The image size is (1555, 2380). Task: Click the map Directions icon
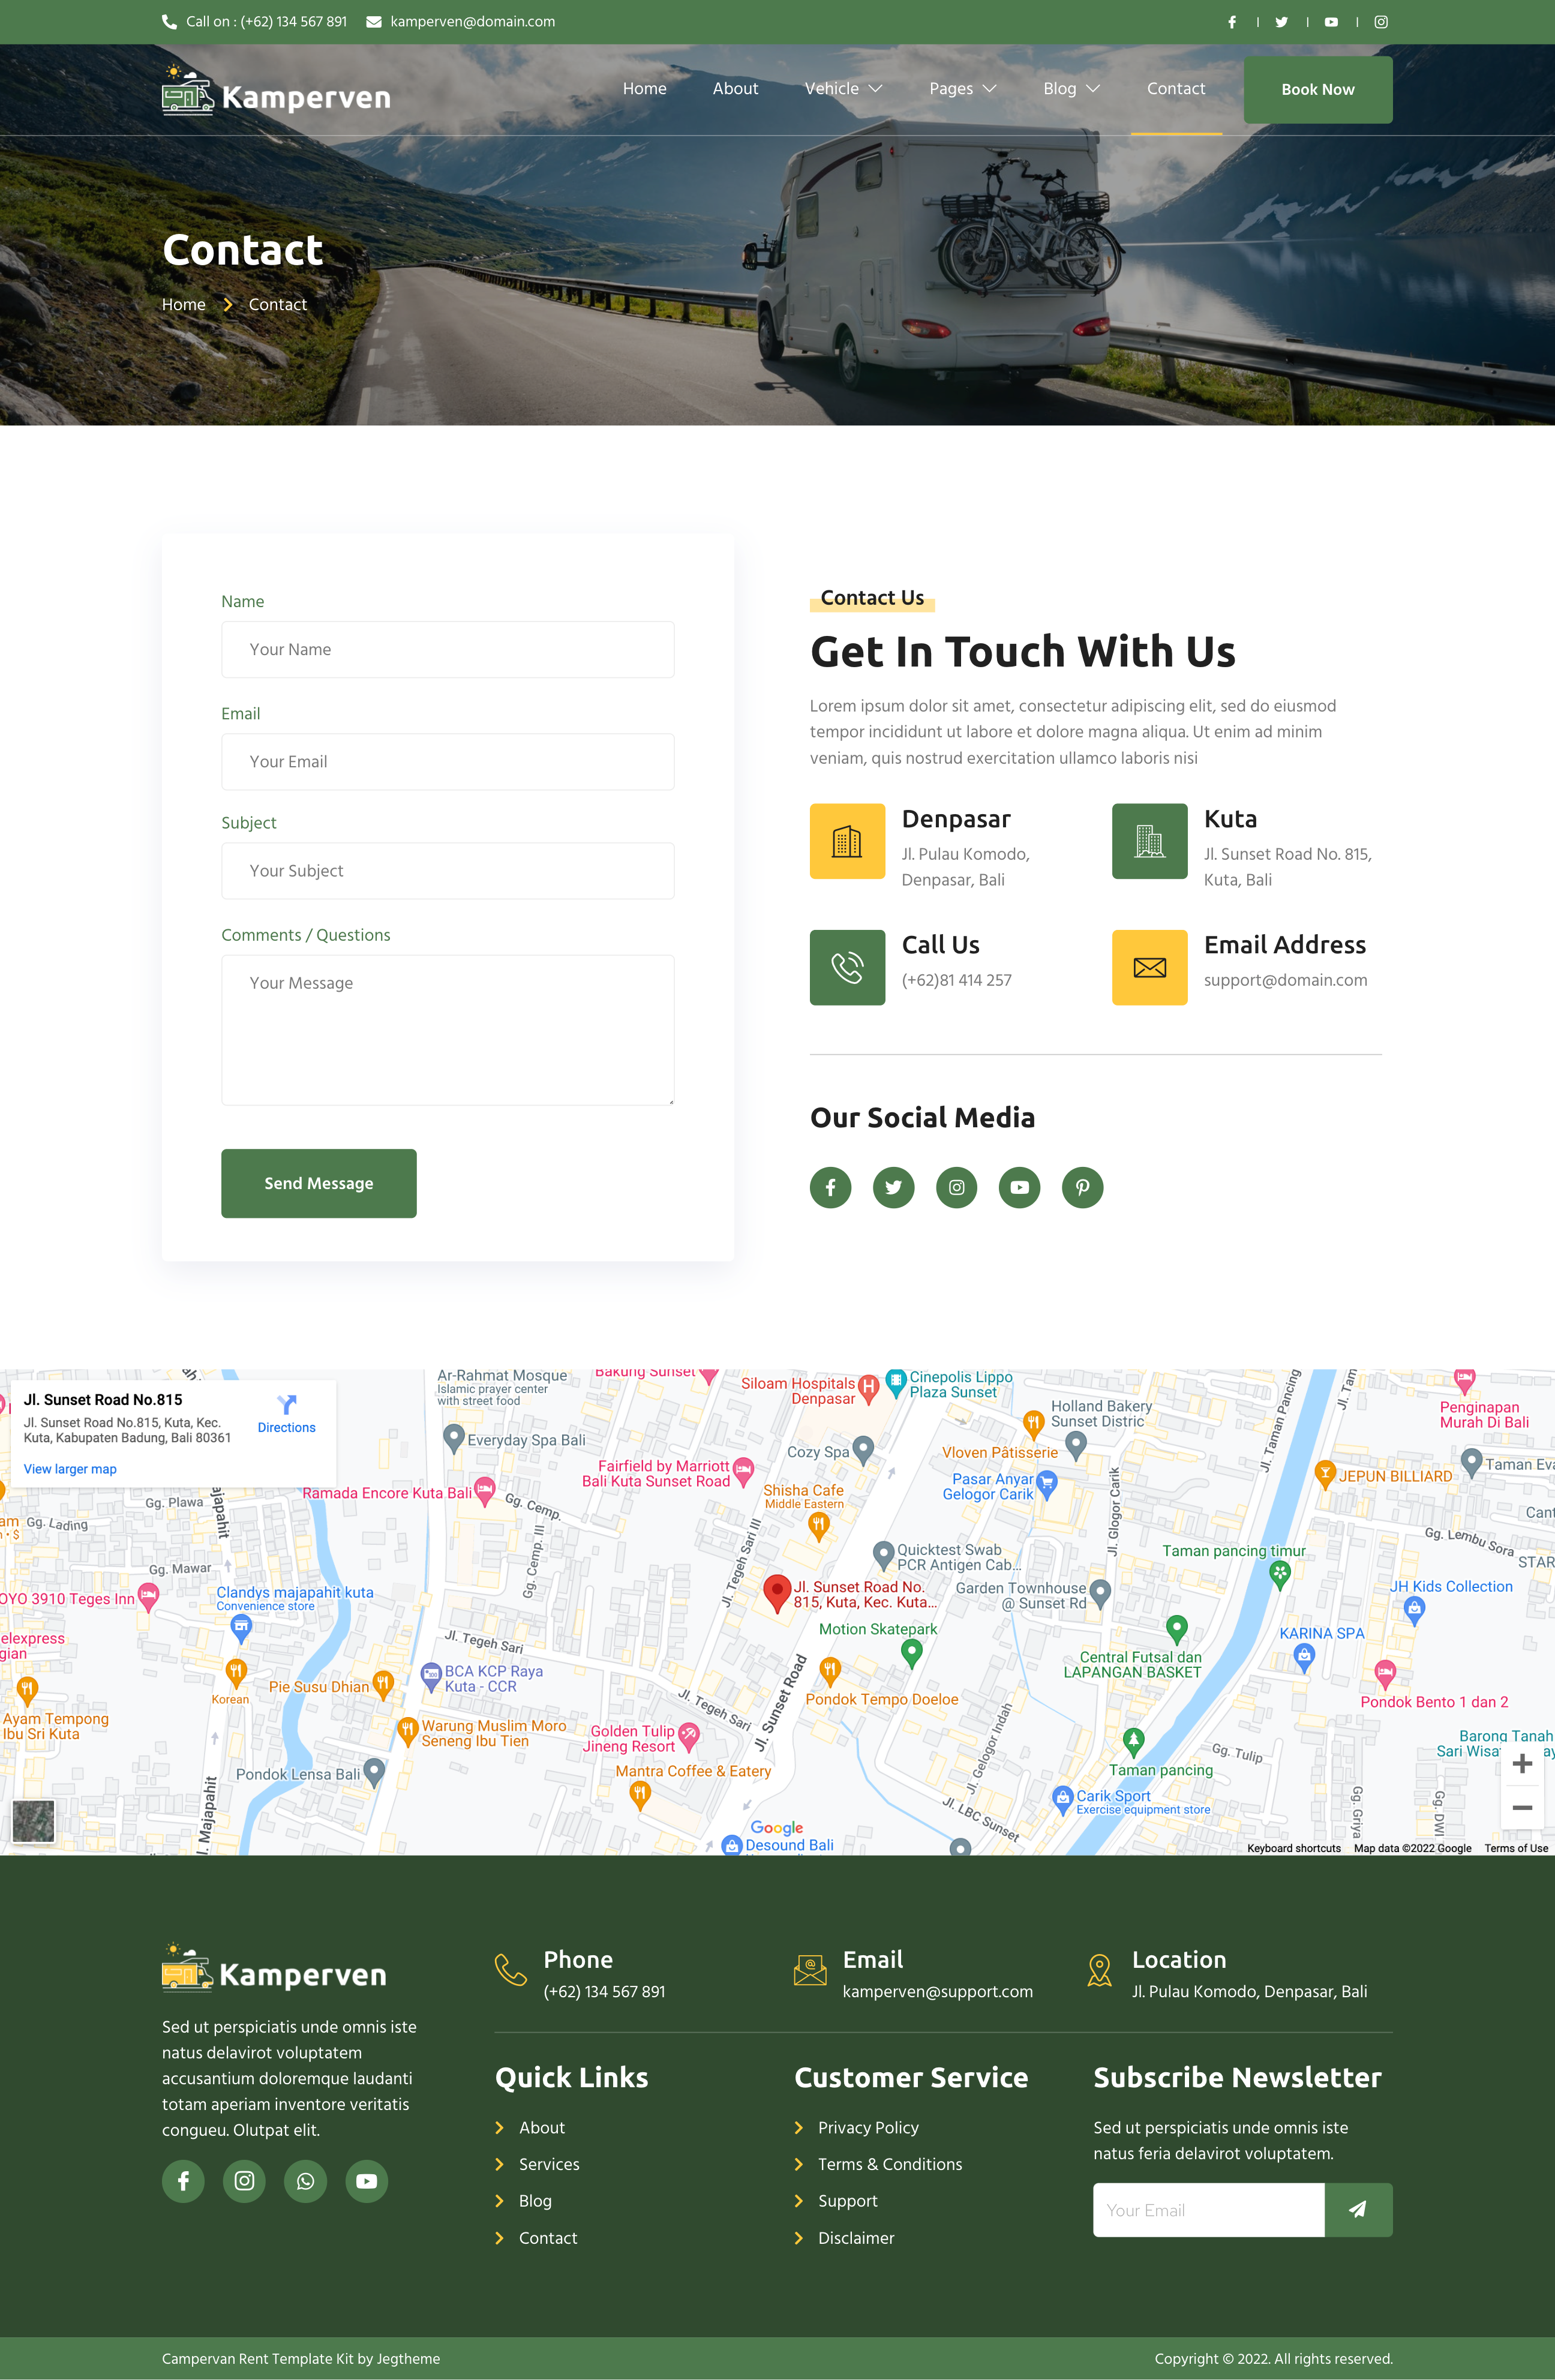point(287,1405)
